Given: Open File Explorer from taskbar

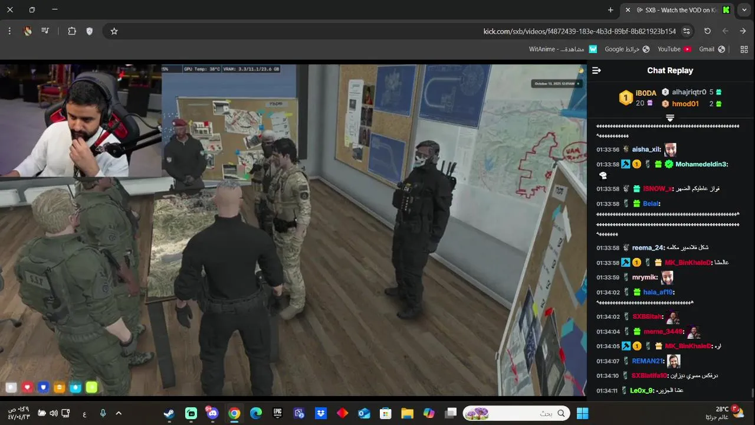Looking at the screenshot, I should [x=407, y=413].
